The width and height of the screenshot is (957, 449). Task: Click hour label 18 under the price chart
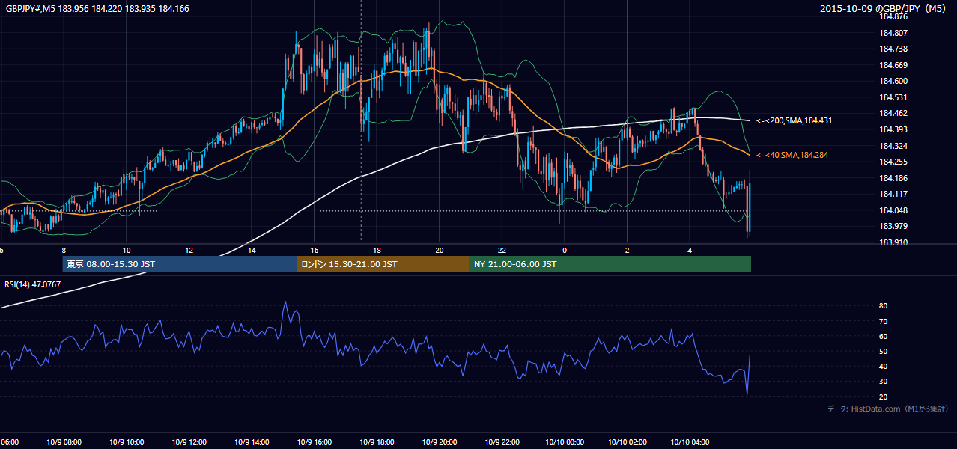[377, 251]
